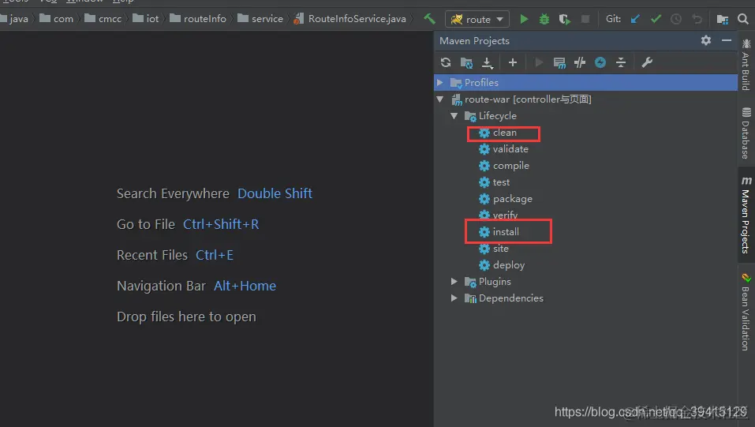Open the route run configuration dropdown
Screen dimensions: 755x427
click(477, 19)
